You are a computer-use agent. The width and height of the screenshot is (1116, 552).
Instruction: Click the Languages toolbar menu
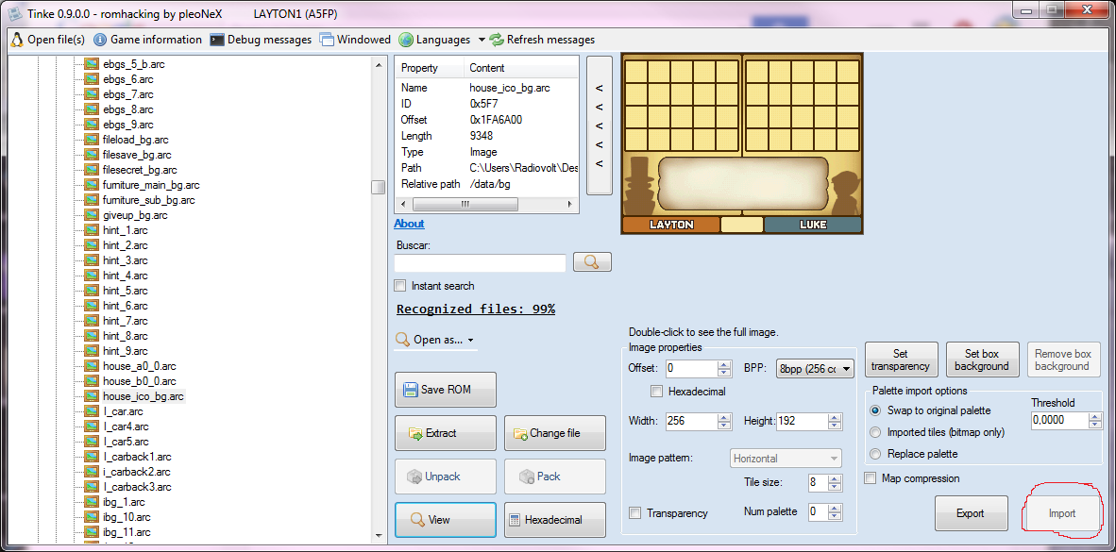point(435,39)
